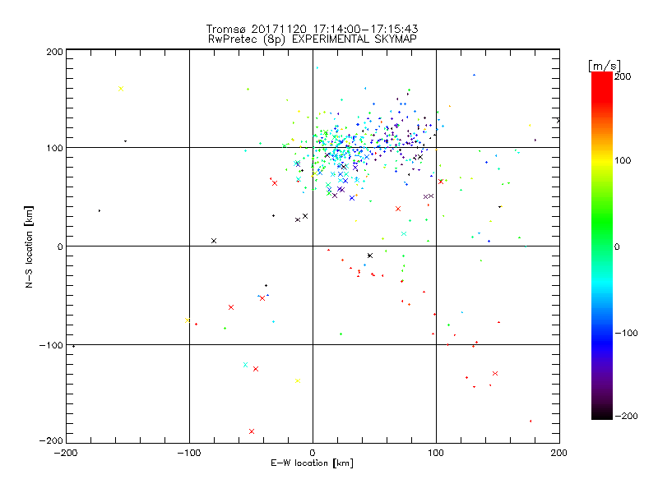658x493 pixels.
Task: Click the 0 tick label on the E-W axis
Action: (313, 453)
